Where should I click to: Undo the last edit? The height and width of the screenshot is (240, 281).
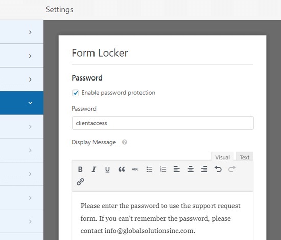[x=218, y=169]
